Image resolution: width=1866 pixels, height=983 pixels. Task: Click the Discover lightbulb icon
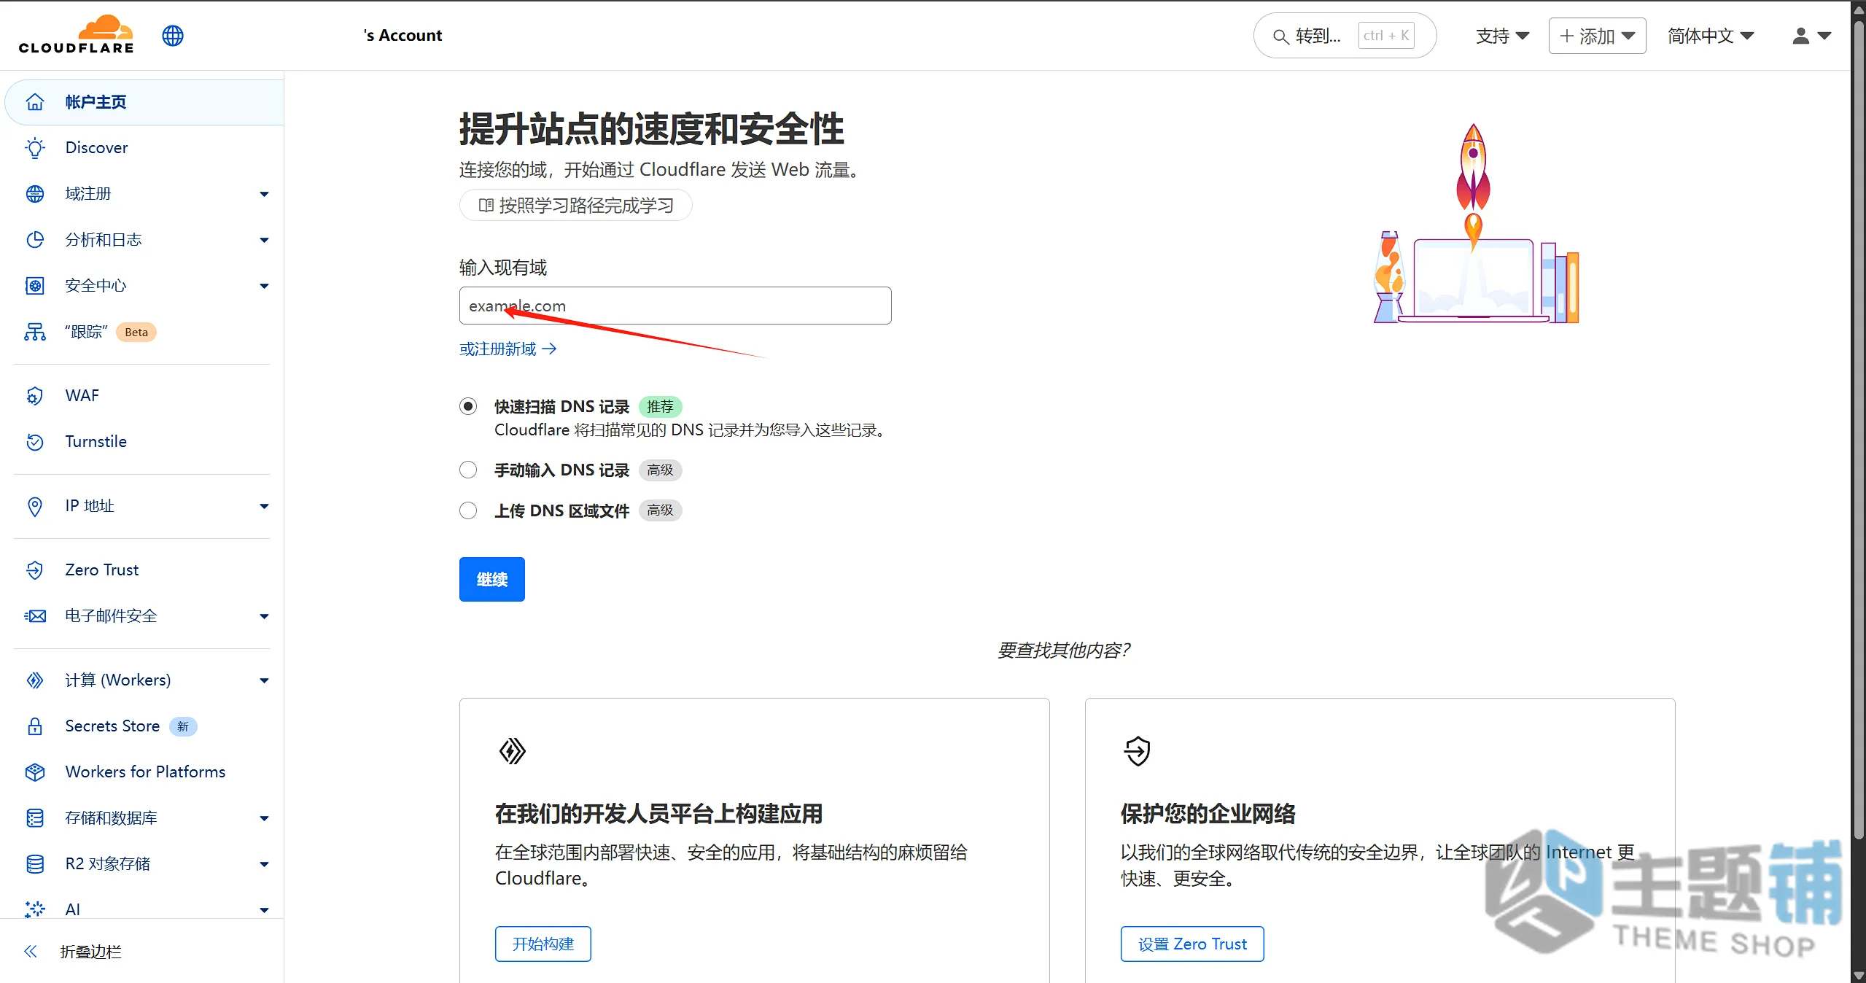35,148
